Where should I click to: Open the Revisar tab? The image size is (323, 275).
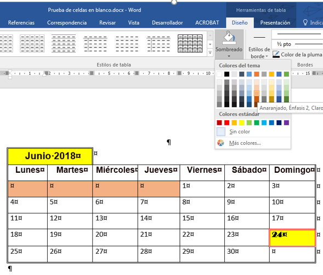107,22
